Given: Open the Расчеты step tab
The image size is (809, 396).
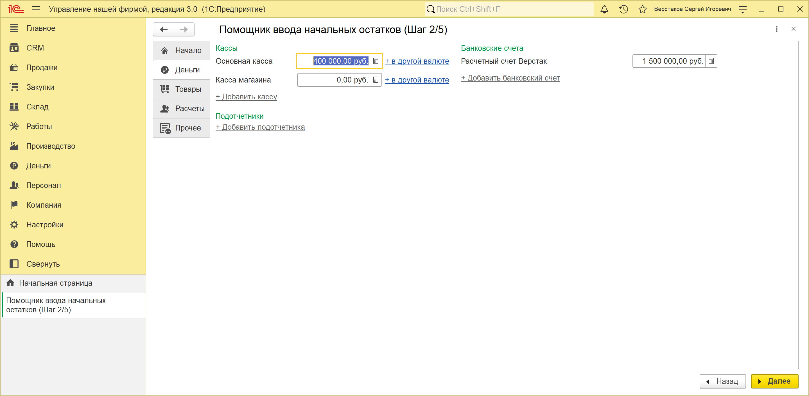Looking at the screenshot, I should pos(182,109).
